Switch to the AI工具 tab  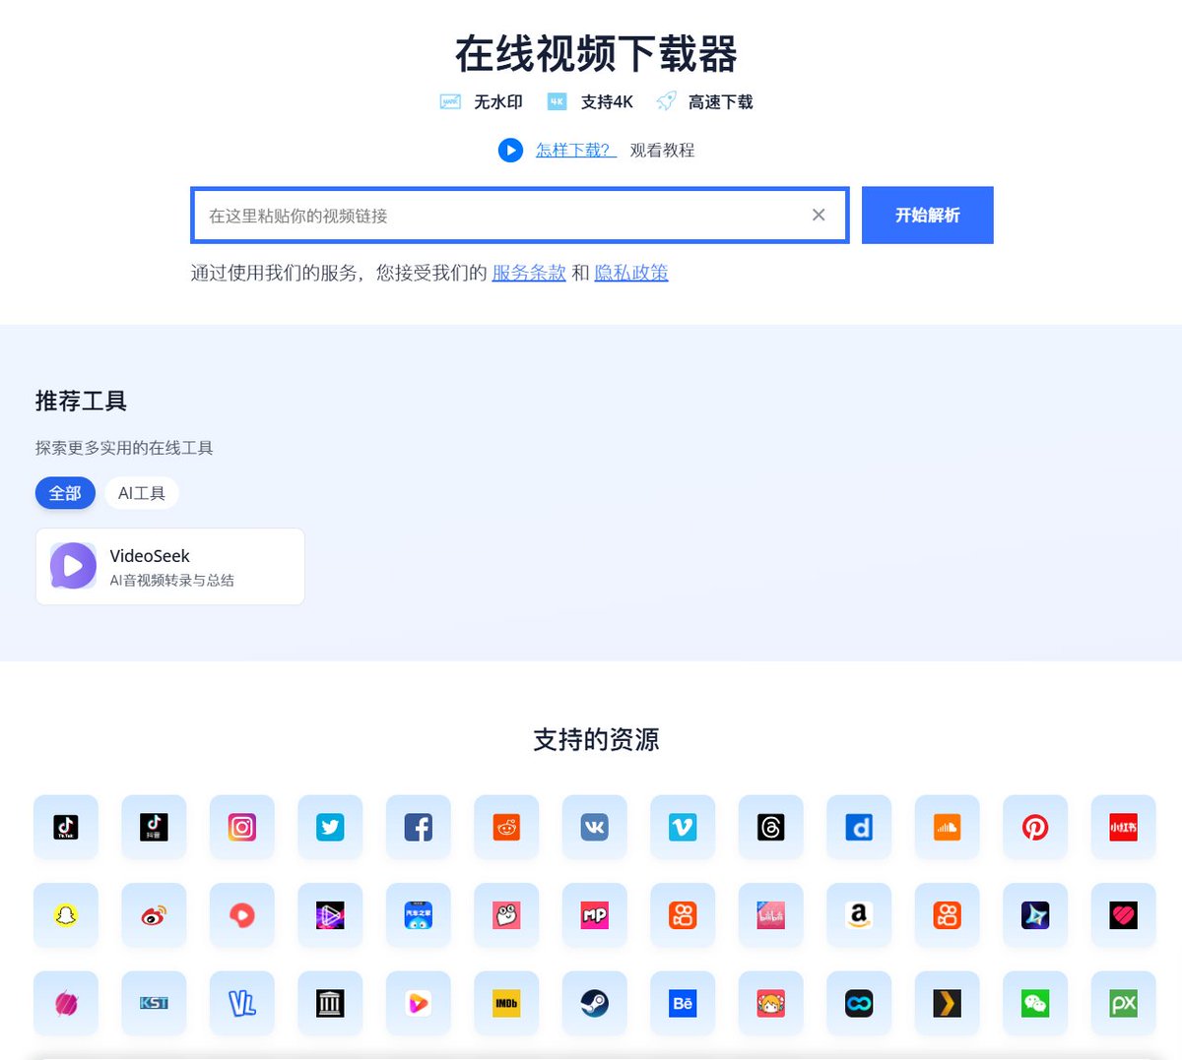click(x=142, y=493)
